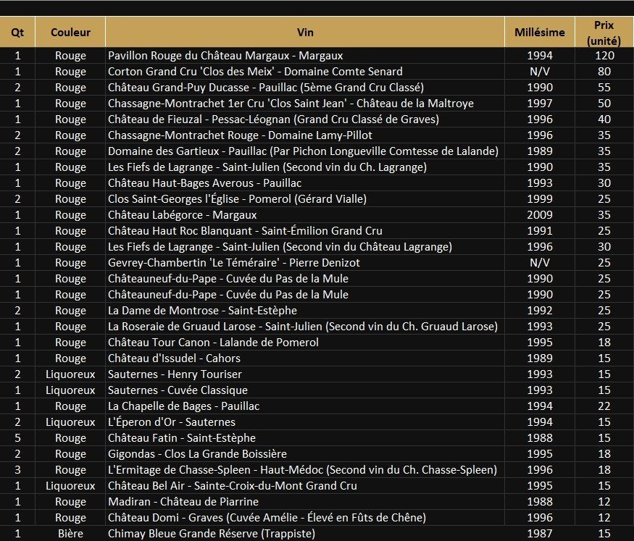
Task: Select Bière in the Chimay Bleue row
Action: click(x=70, y=534)
